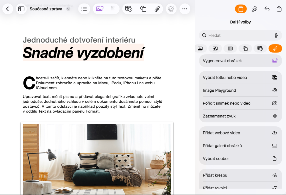Open Image Playground option
This screenshot has width=286, height=195.
240,90
